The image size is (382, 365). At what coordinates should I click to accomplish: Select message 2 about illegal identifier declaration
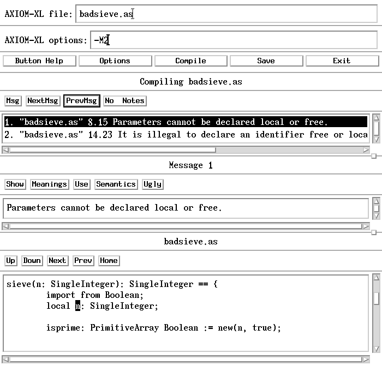(x=186, y=134)
